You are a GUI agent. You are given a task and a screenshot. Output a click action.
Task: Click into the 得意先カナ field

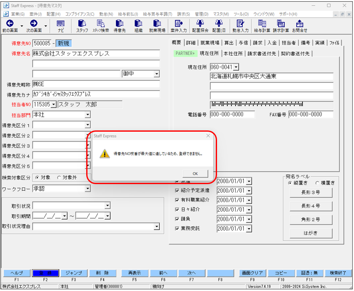[x=96, y=94]
